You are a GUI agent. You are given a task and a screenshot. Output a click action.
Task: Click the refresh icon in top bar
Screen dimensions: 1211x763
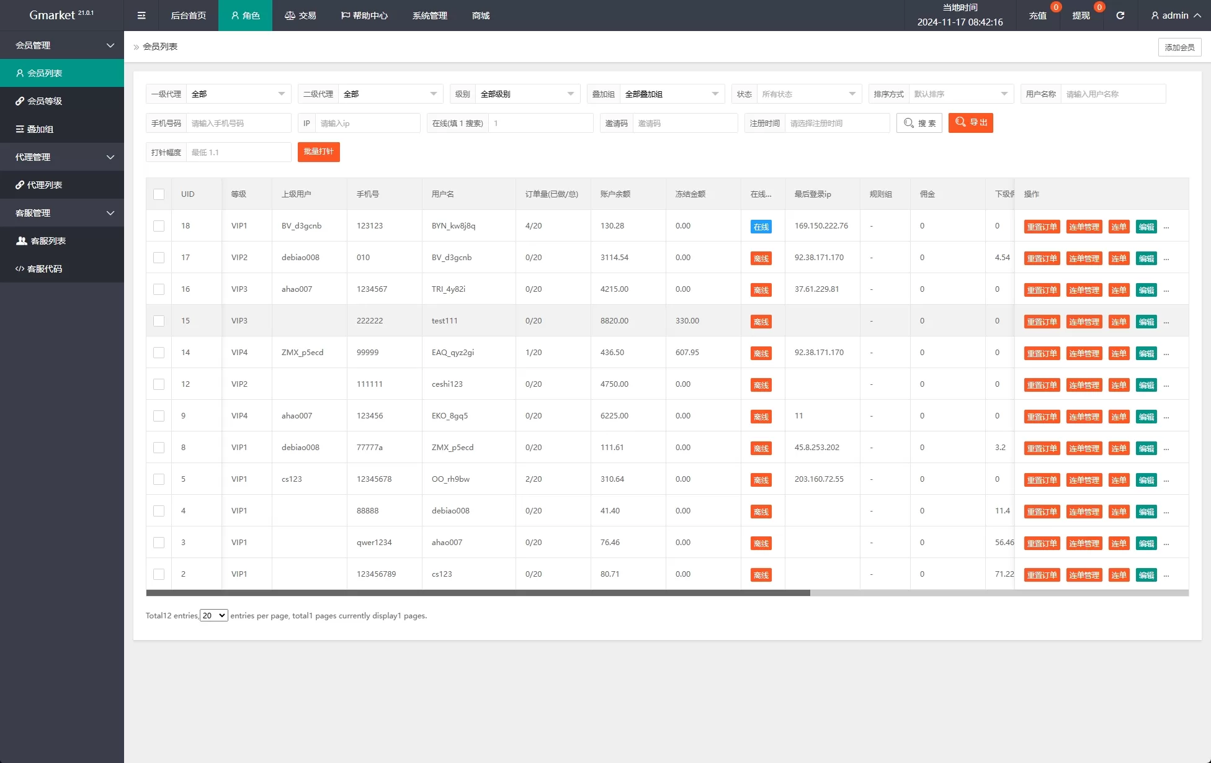click(1120, 16)
